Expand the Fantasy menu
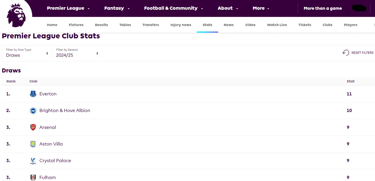Image resolution: width=375 pixels, height=181 pixels. coord(117,8)
